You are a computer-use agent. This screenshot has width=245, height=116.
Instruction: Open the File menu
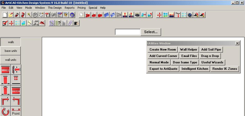(x=4, y=8)
